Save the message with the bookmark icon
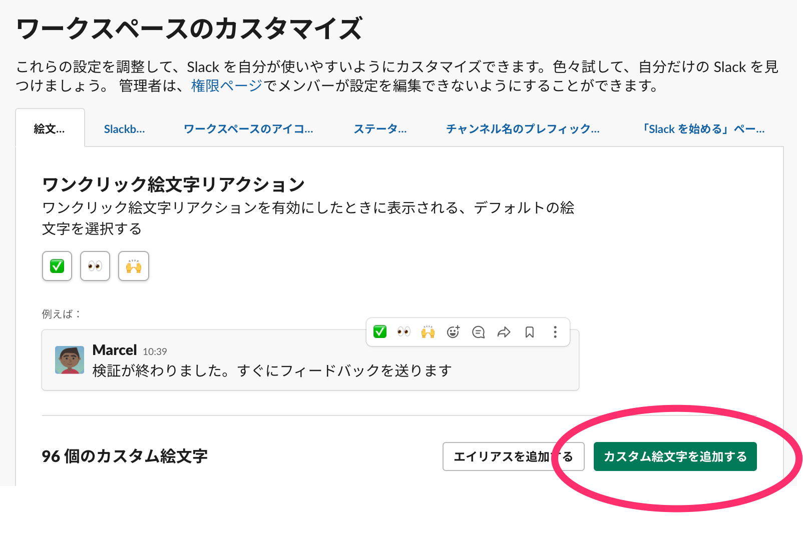 (530, 331)
